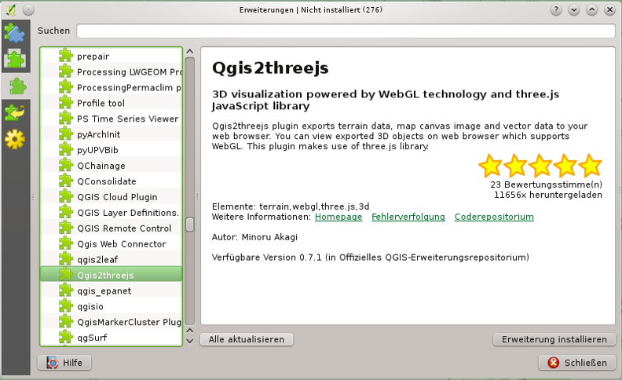Select QChainage in the plugin list
Image resolution: width=622 pixels, height=380 pixels.
tap(111, 166)
